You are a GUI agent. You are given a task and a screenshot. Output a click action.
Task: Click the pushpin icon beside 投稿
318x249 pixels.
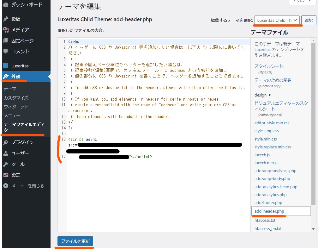[x=6, y=19]
